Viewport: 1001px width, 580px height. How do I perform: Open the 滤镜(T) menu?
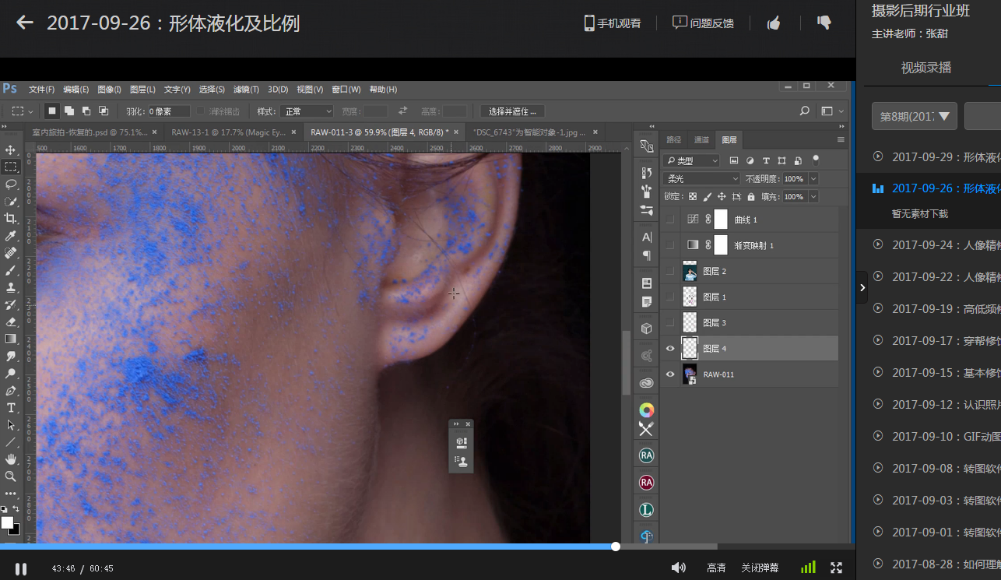pos(247,90)
